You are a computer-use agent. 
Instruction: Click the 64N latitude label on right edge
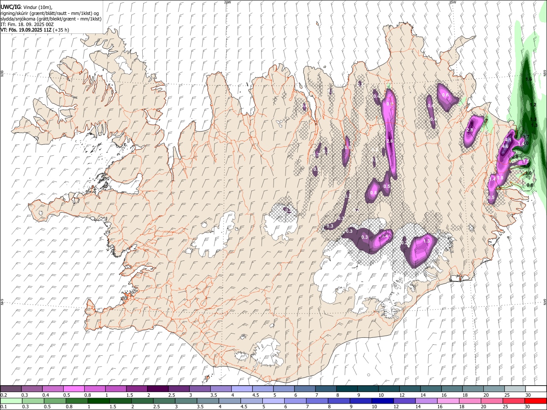(x=545, y=302)
